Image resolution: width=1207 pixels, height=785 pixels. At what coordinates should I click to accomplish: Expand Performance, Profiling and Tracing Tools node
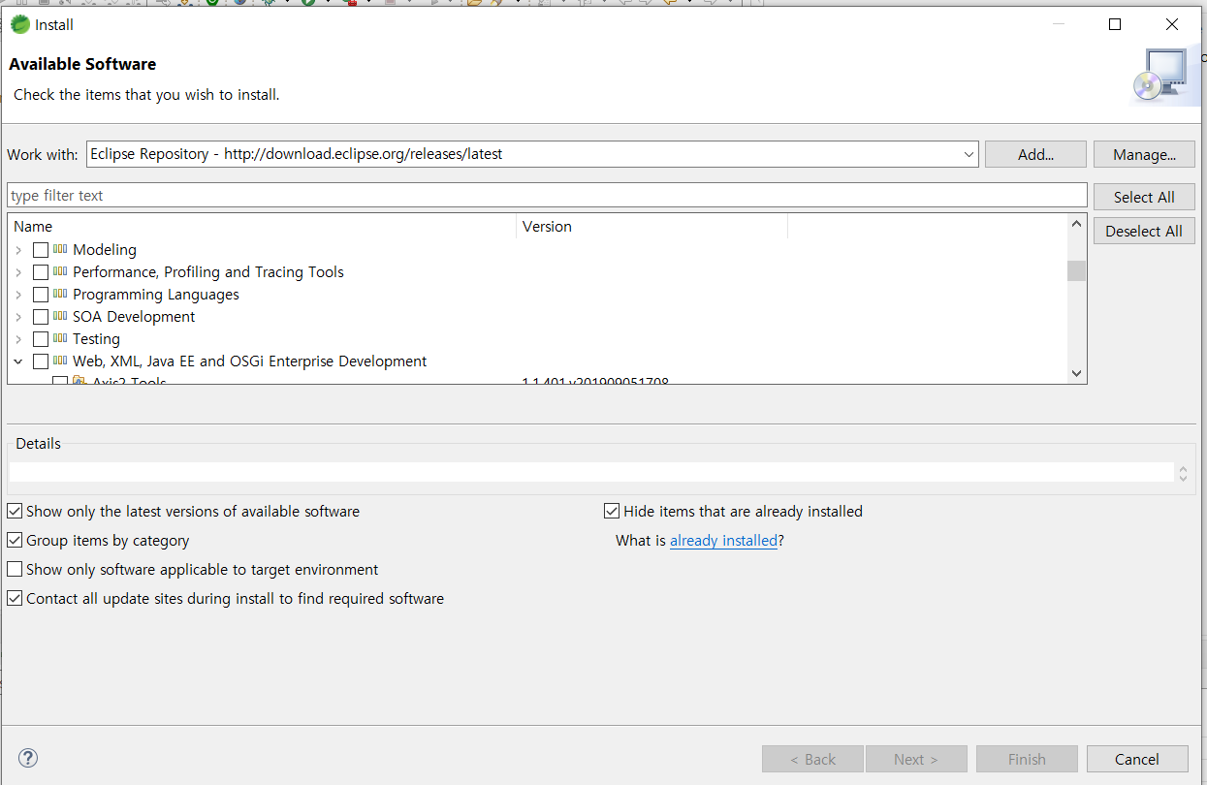[x=18, y=272]
